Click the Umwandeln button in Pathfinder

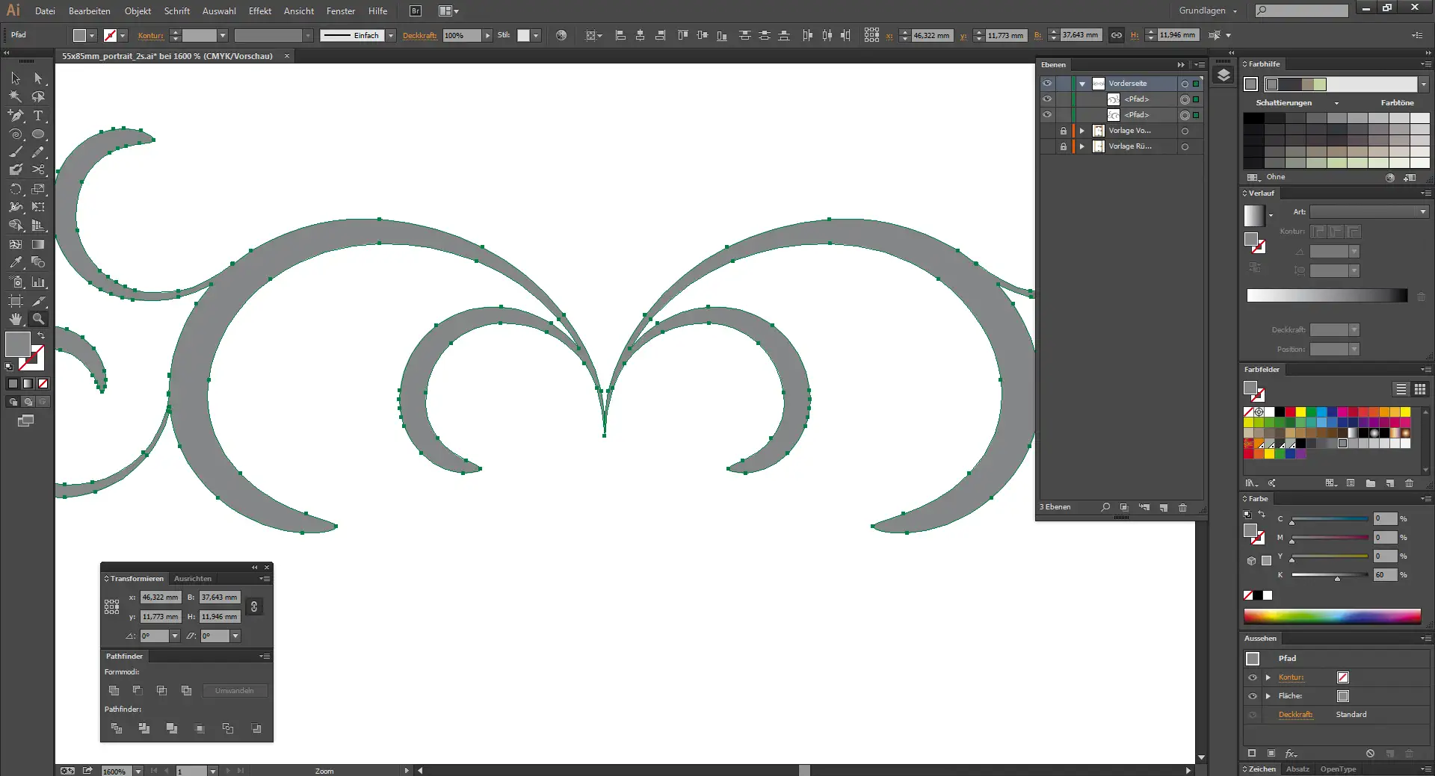pos(235,691)
